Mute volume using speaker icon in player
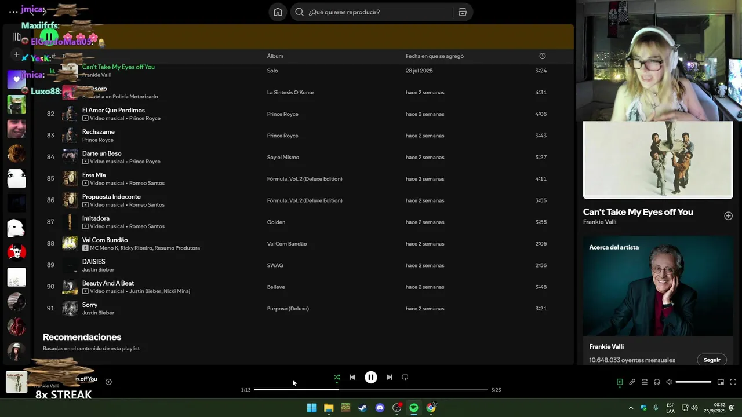The width and height of the screenshot is (742, 417). [669, 382]
